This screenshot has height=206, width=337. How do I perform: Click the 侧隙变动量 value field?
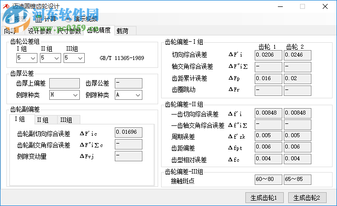point(128,156)
